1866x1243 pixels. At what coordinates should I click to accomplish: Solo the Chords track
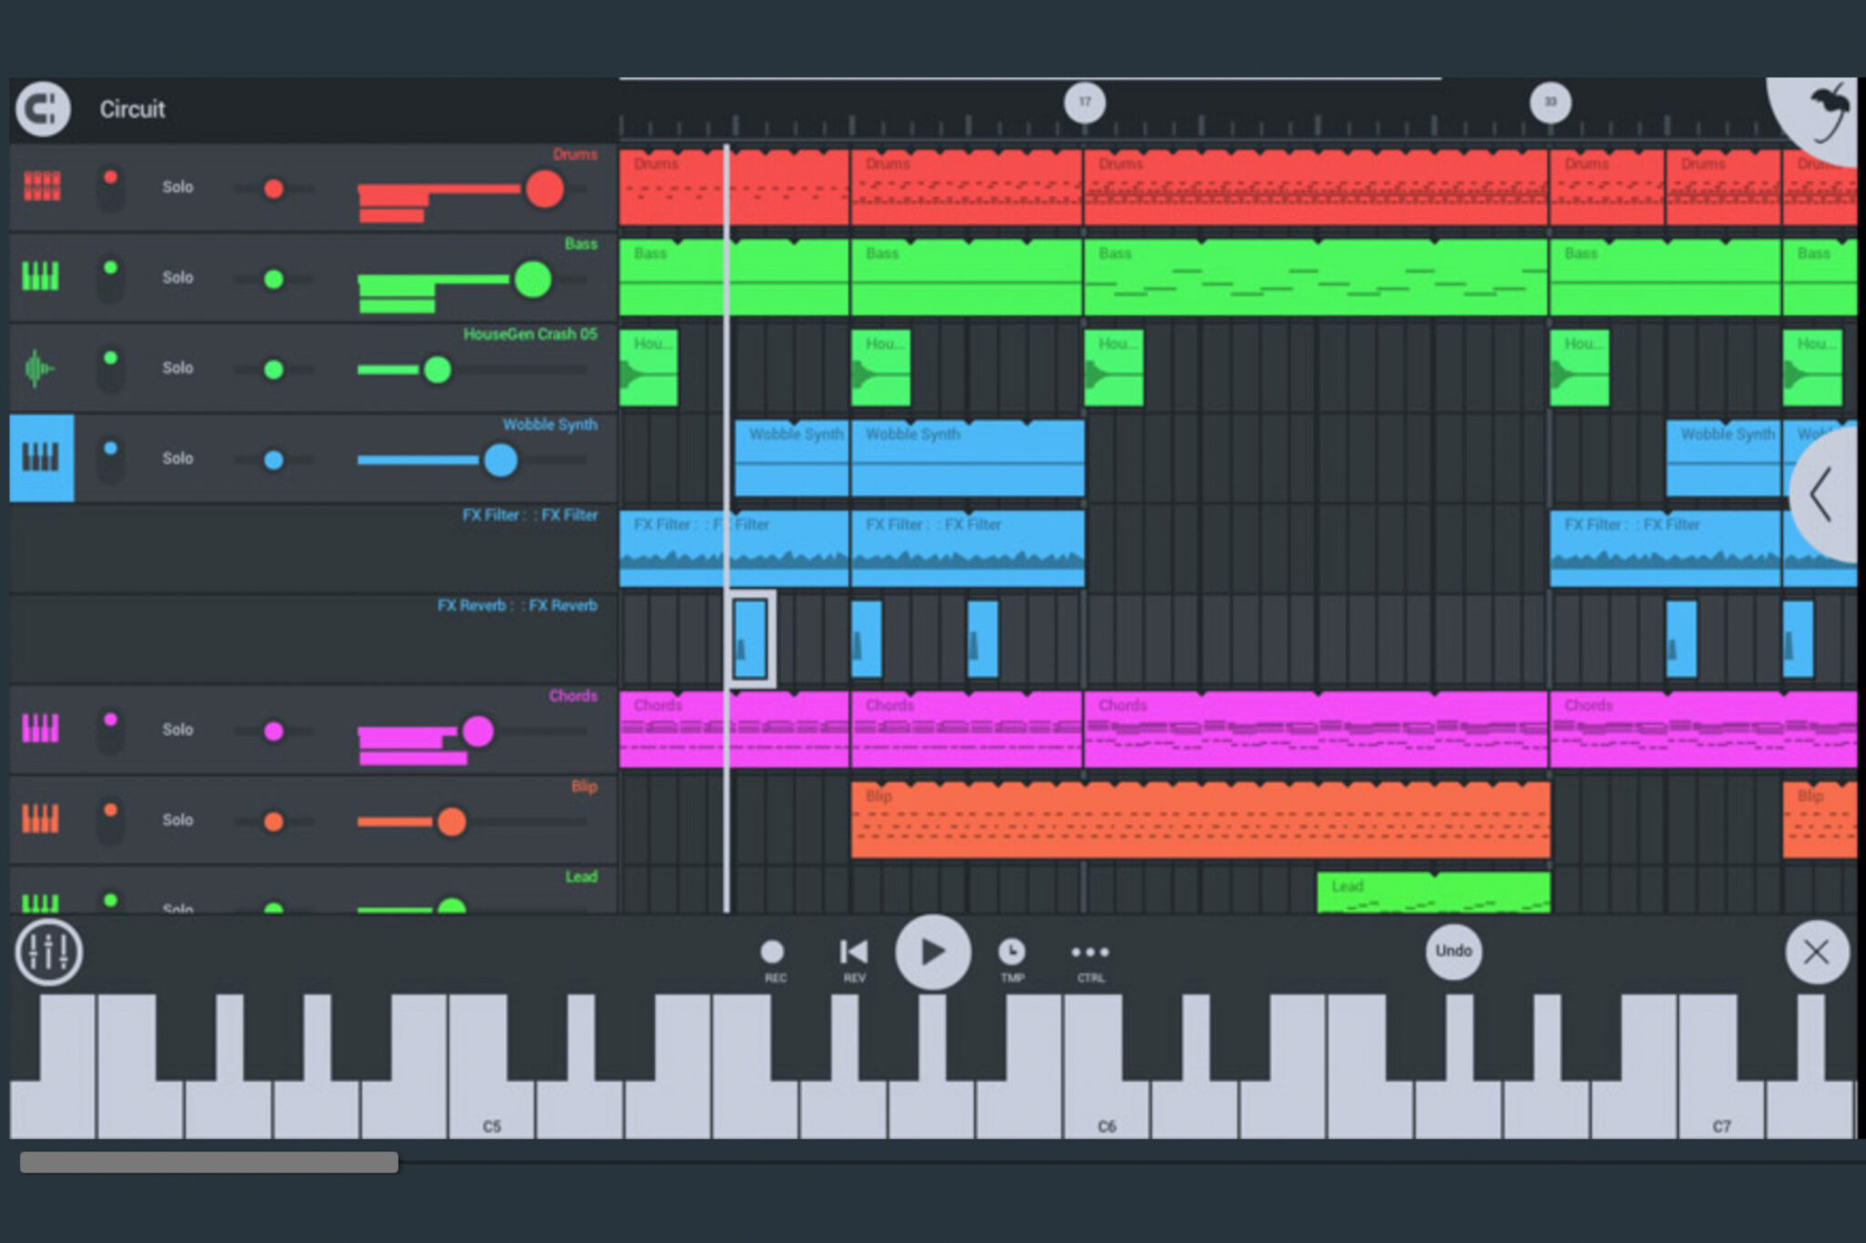click(177, 729)
